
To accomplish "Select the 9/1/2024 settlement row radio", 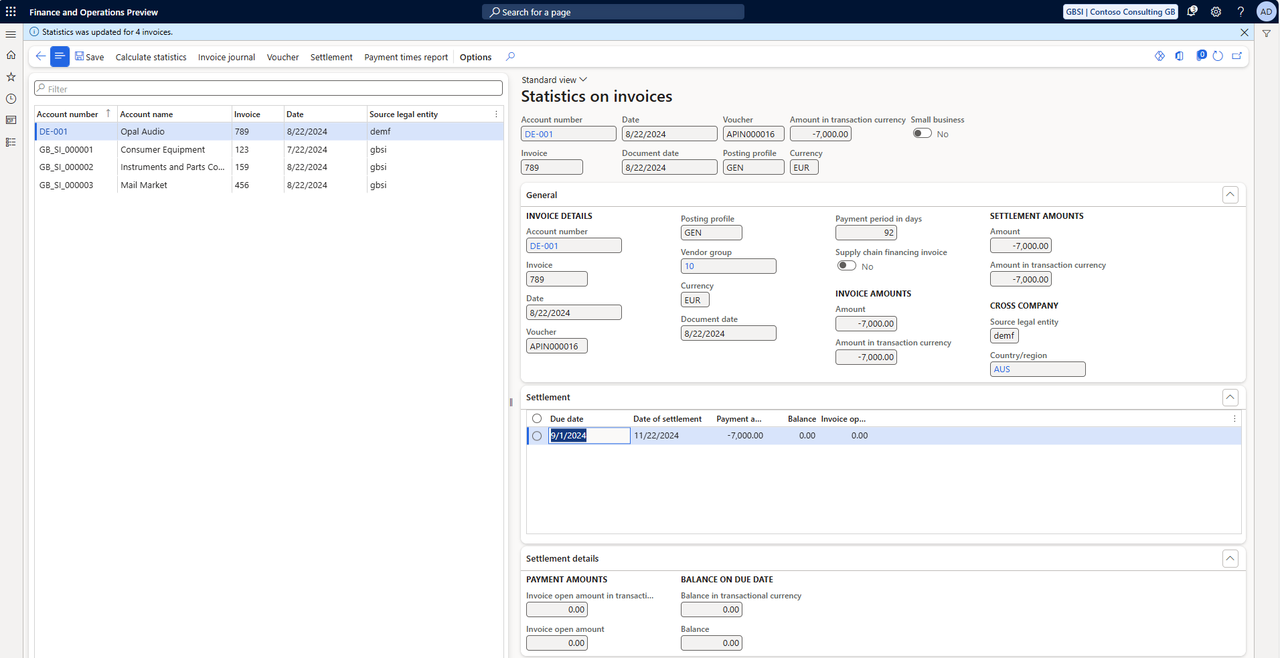I will pos(537,436).
